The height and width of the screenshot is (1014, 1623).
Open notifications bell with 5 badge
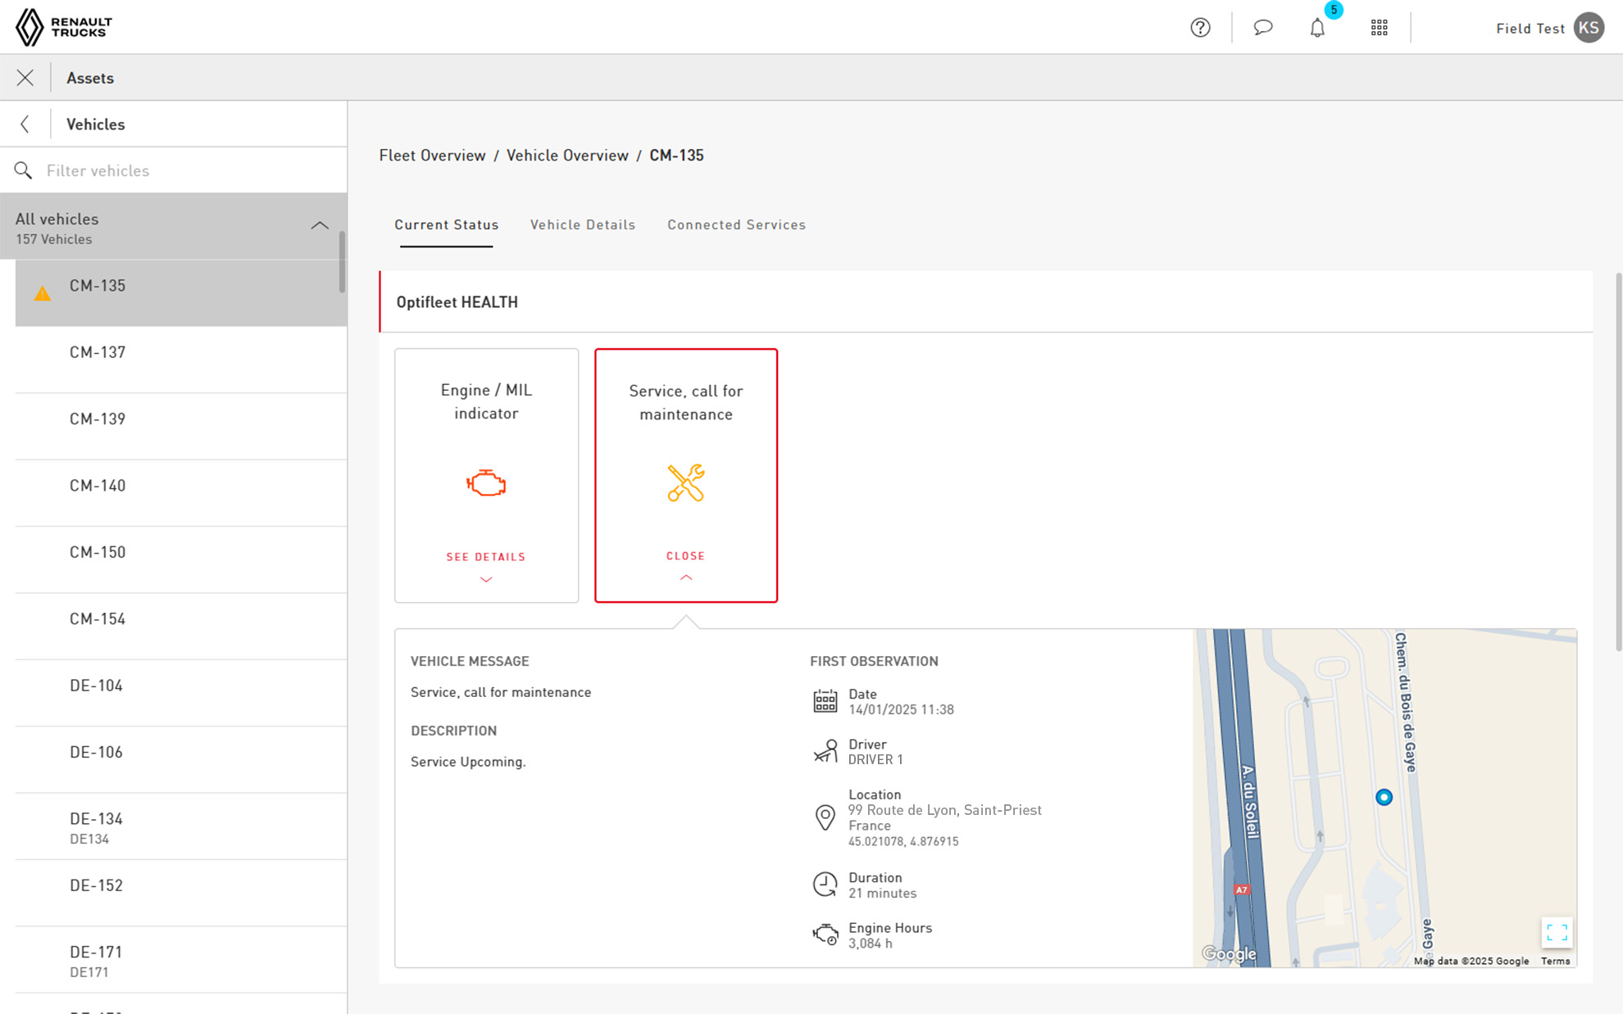click(x=1317, y=28)
